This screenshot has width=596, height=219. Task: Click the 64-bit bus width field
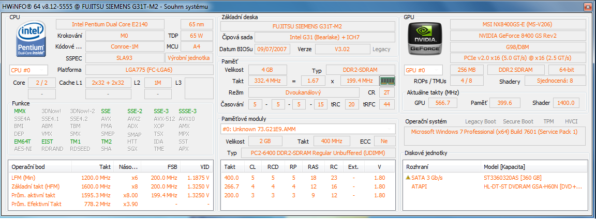coord(567,70)
